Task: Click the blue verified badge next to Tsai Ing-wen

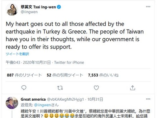Action: [x=59, y=7]
